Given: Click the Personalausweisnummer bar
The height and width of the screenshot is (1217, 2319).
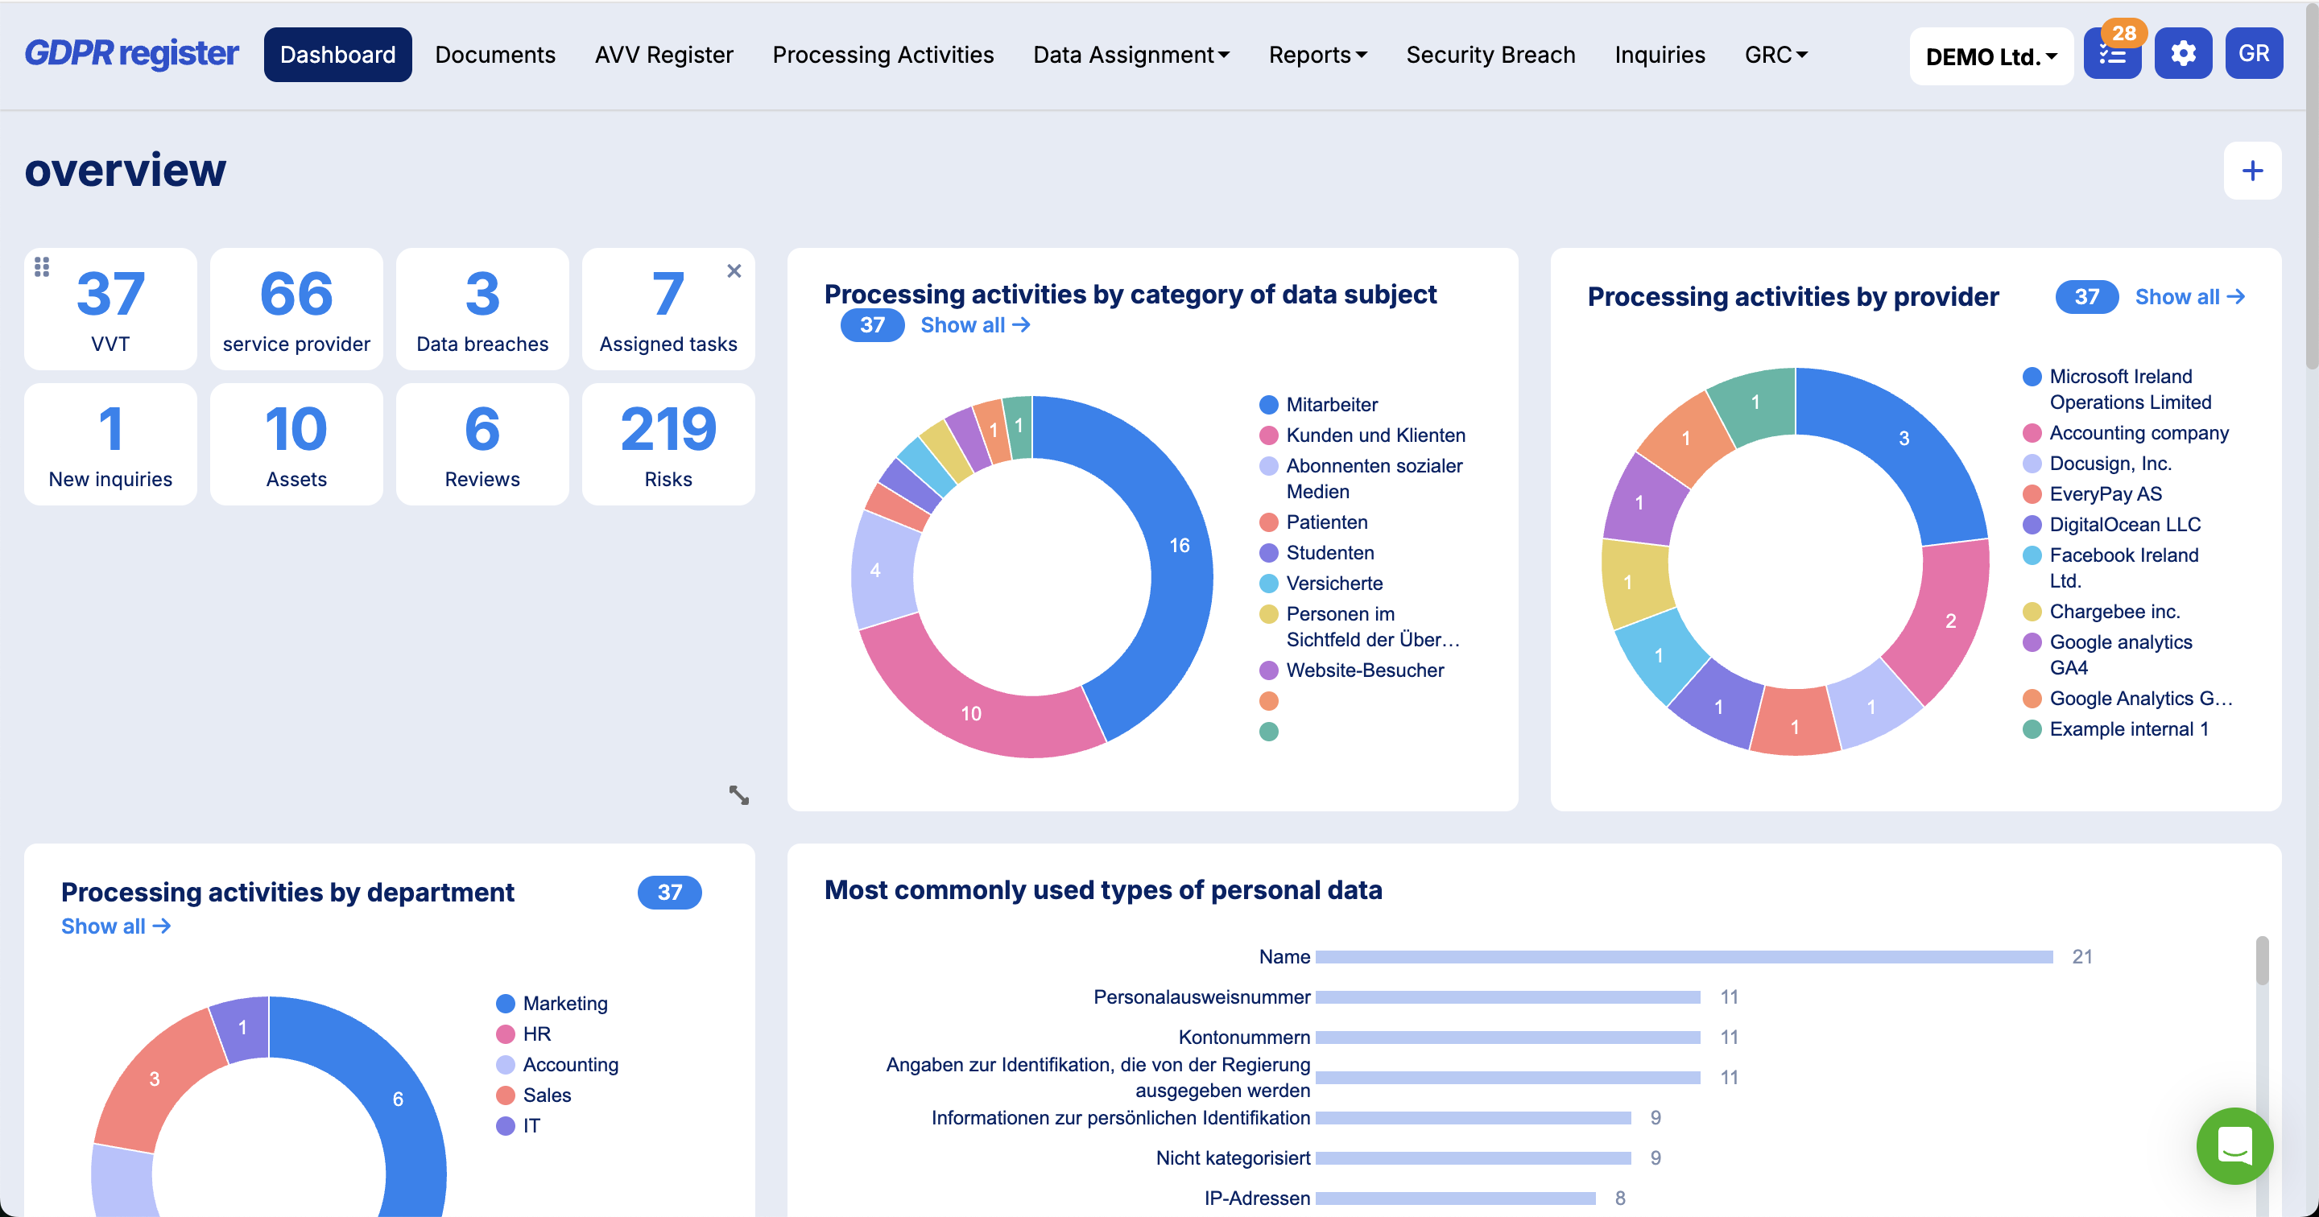Looking at the screenshot, I should tap(1508, 997).
